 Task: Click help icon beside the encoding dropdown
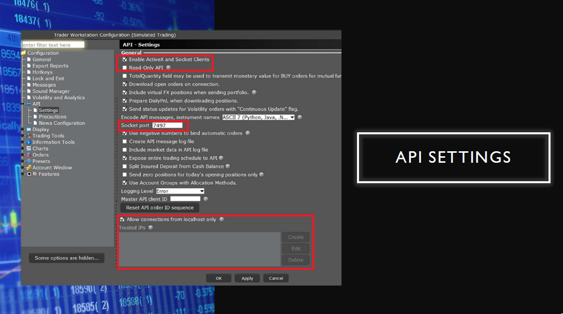point(300,117)
